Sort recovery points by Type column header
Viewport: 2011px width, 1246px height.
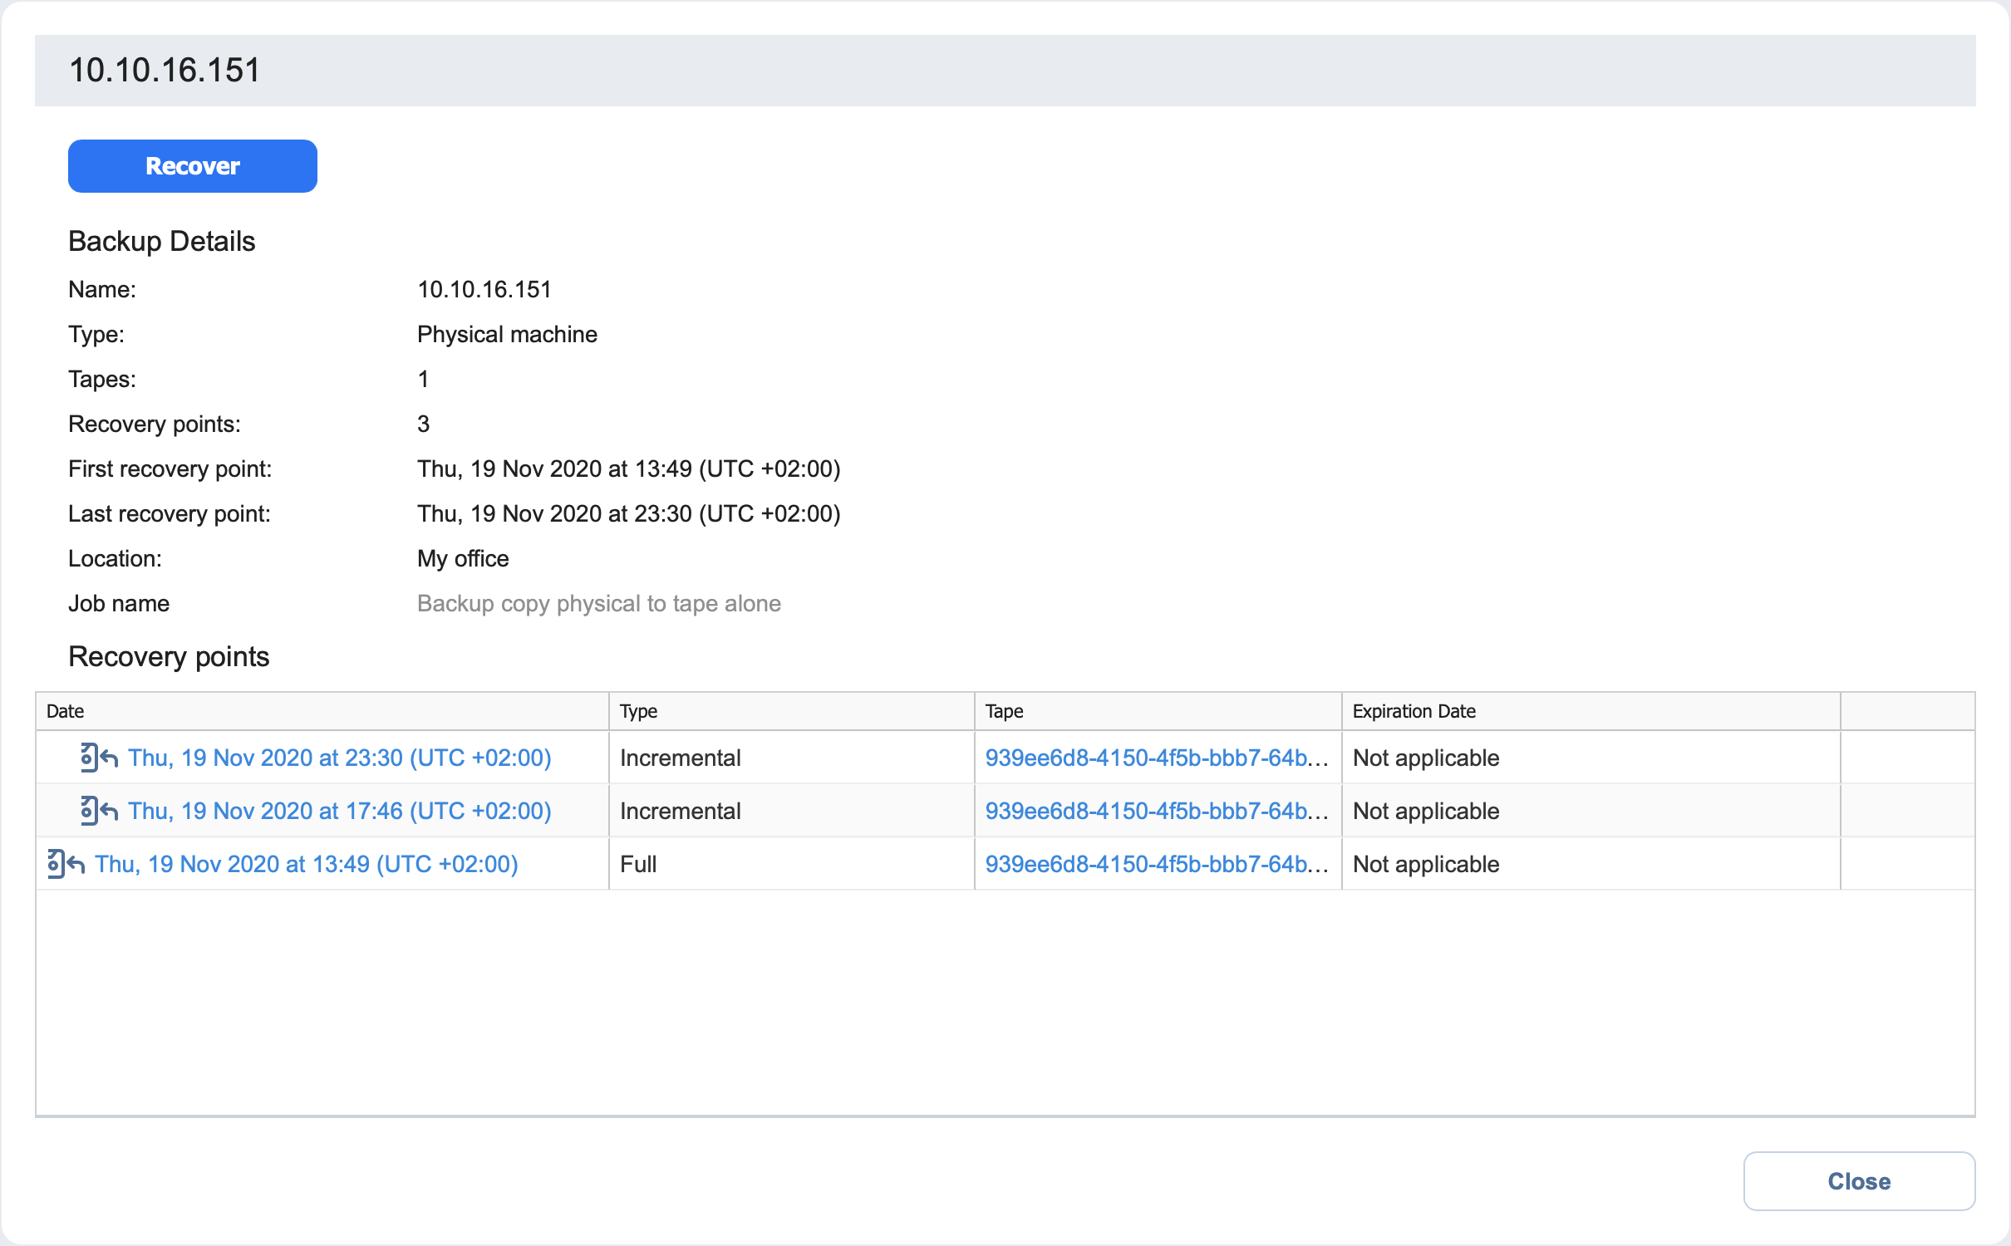tap(638, 711)
